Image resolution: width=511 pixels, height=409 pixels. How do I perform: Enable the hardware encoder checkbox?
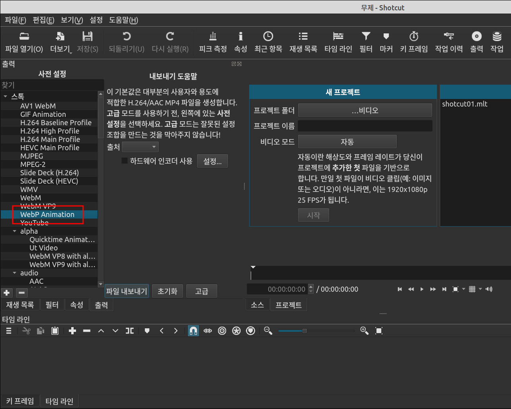pos(125,161)
